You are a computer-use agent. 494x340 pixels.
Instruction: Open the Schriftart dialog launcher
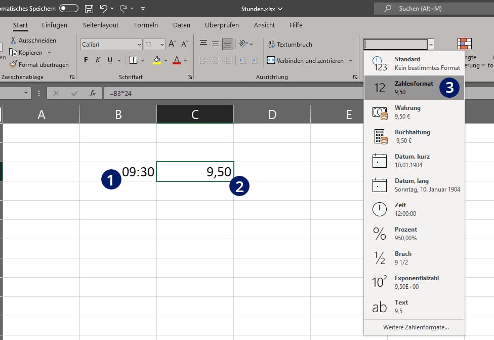click(190, 77)
